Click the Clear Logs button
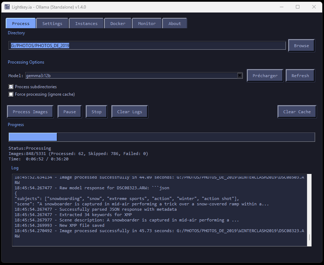This screenshot has width=324, height=265. (129, 111)
